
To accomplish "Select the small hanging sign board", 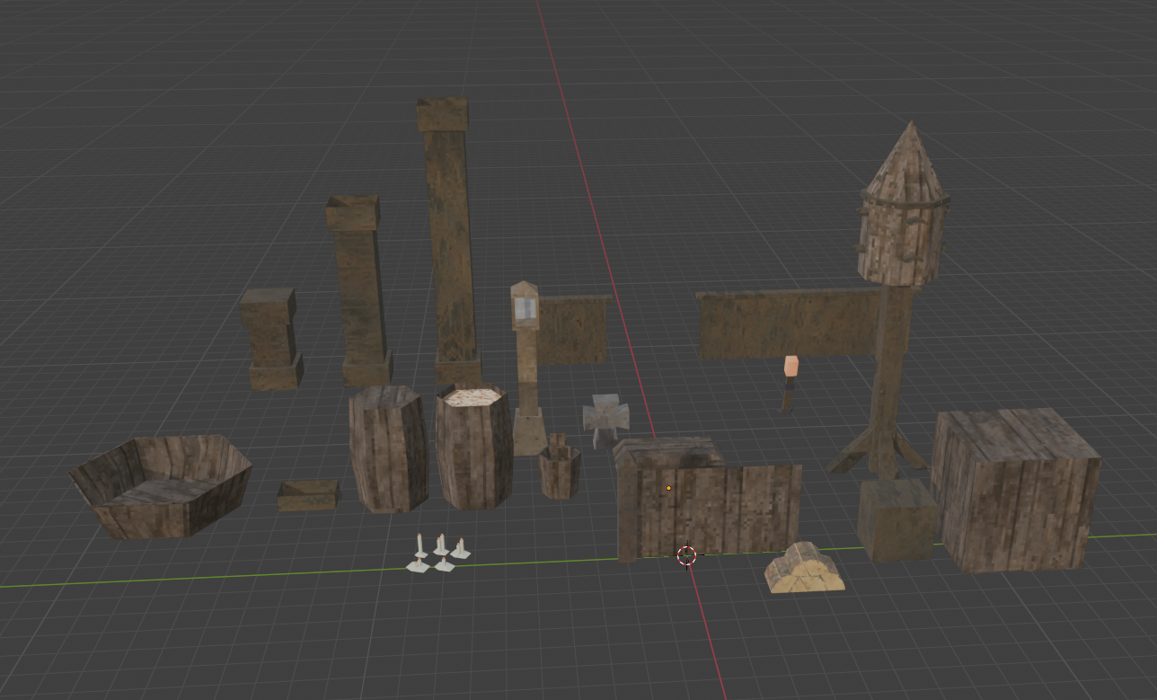I will tap(574, 330).
